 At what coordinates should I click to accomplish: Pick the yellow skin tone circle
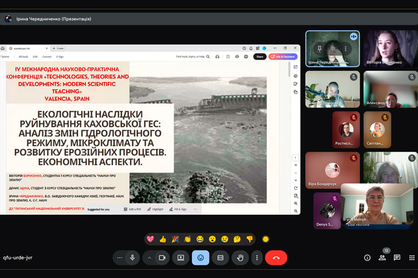click(266, 239)
